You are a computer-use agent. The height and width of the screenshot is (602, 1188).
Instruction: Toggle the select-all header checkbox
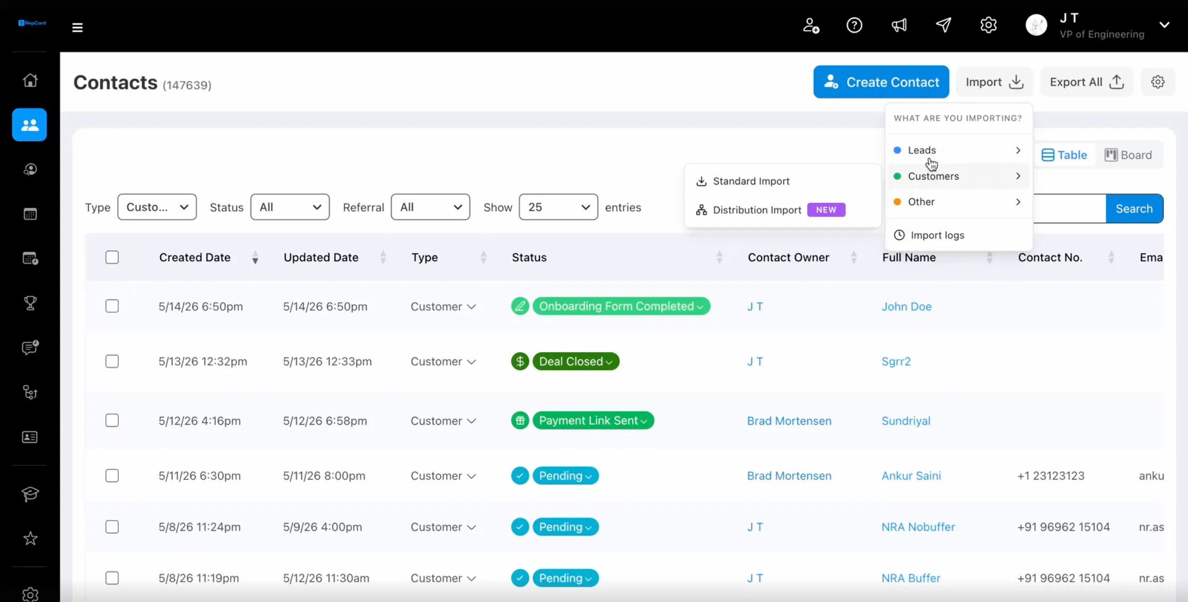[x=112, y=258]
